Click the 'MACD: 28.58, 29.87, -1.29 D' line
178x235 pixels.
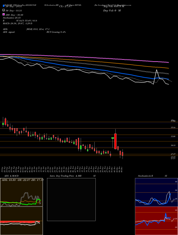(x=17, y=23)
